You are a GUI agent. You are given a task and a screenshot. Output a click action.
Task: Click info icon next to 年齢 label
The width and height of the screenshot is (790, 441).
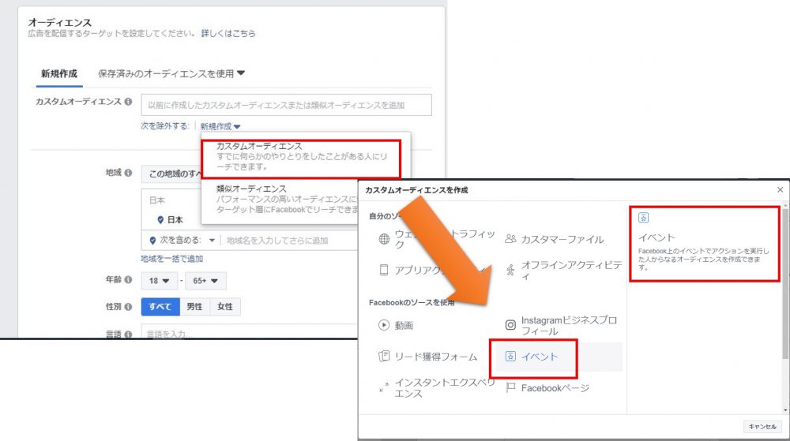[129, 279]
